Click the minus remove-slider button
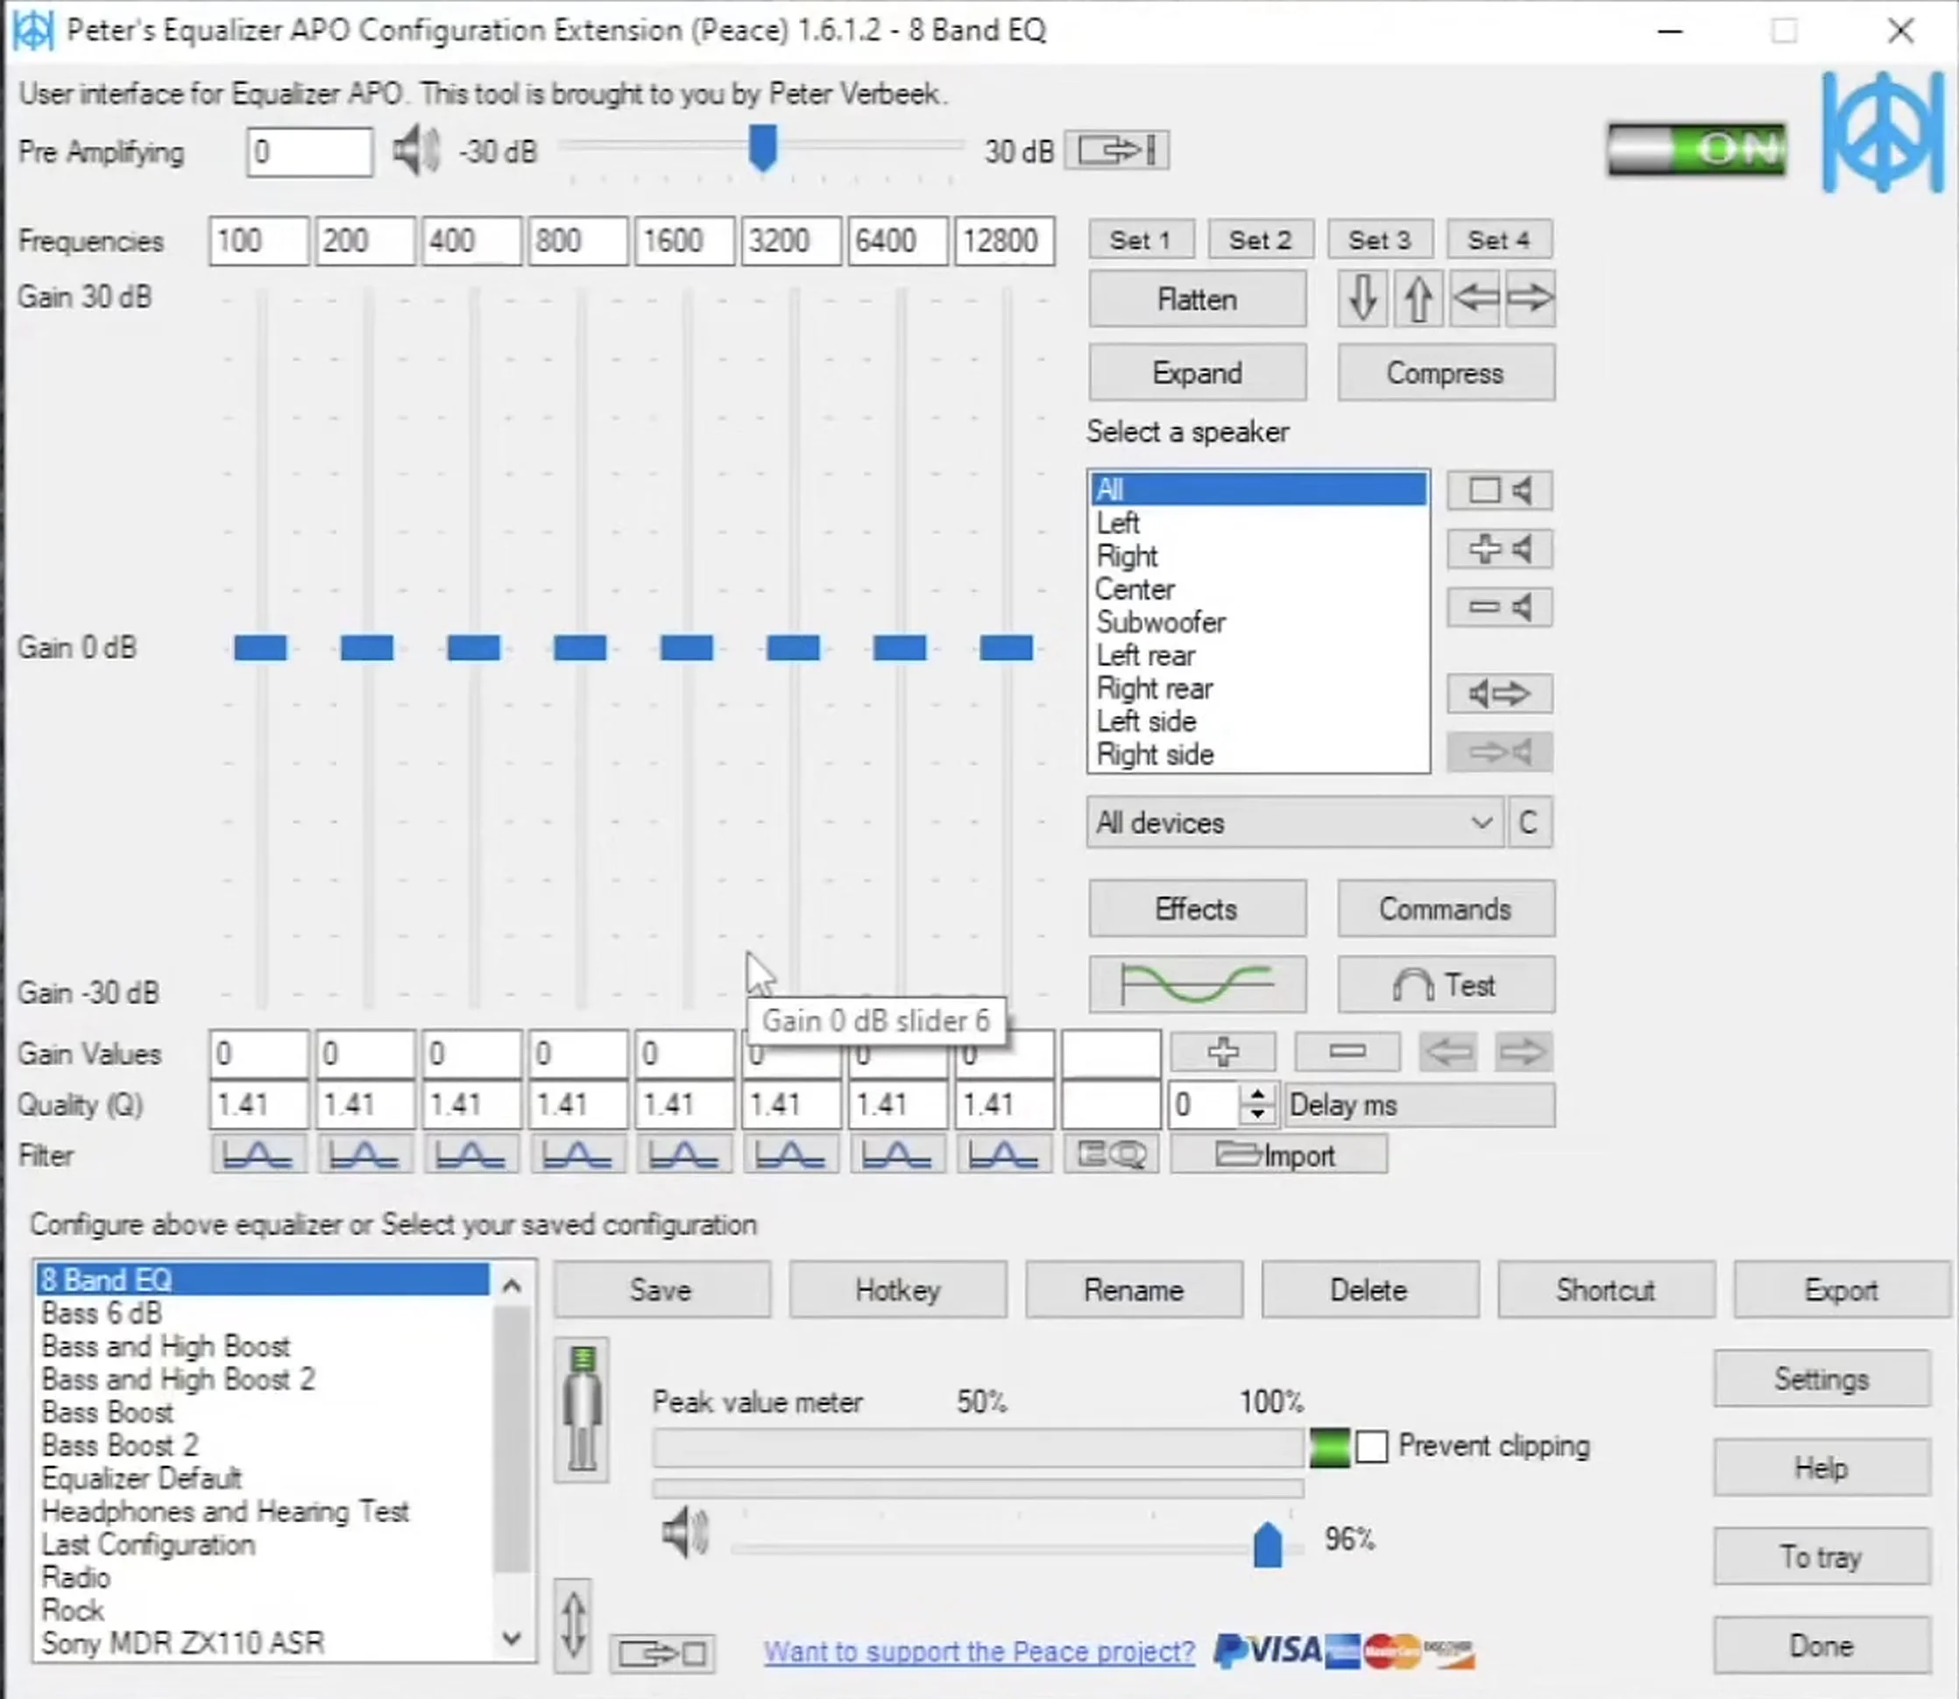 point(1347,1052)
